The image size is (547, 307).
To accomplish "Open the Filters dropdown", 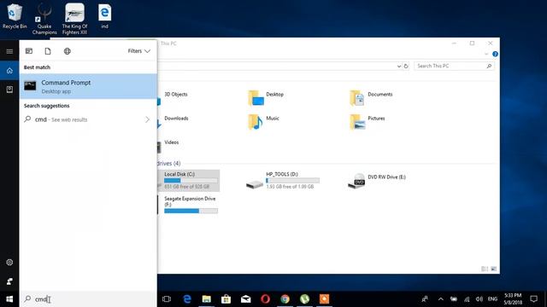I will click(138, 51).
